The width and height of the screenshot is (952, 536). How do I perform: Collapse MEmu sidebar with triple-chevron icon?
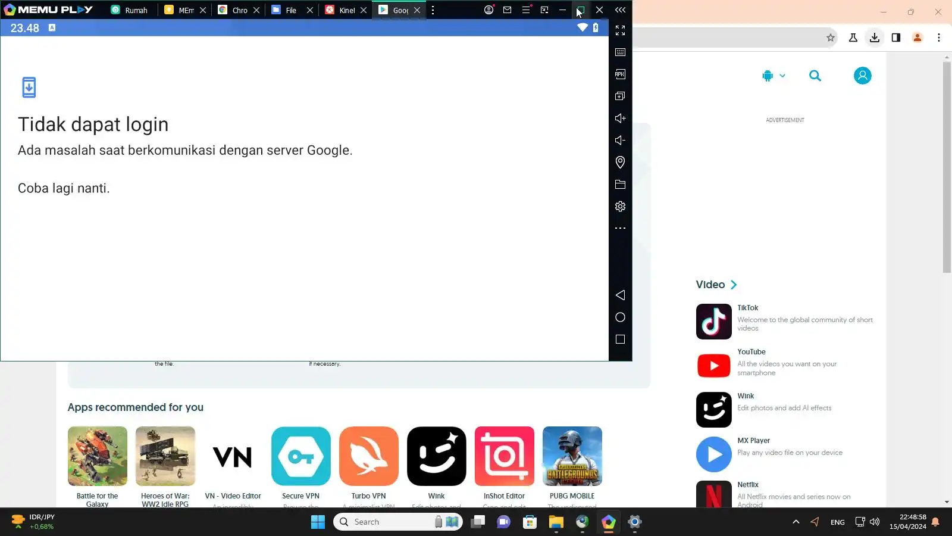coord(620,10)
